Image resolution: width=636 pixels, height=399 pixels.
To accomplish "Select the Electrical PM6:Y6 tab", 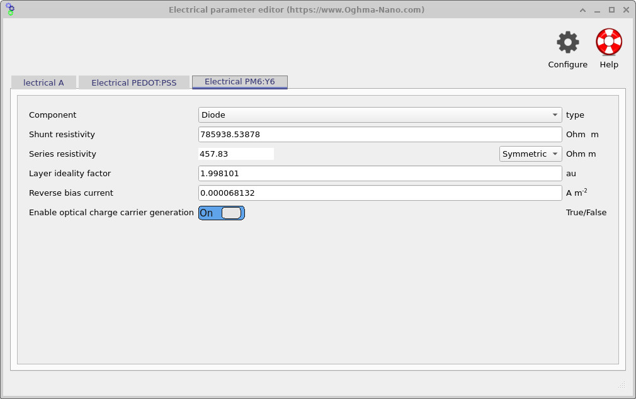I will [239, 82].
